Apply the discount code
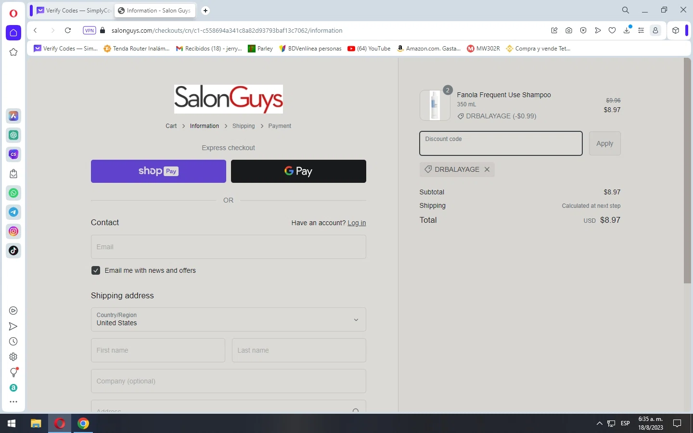 [605, 143]
